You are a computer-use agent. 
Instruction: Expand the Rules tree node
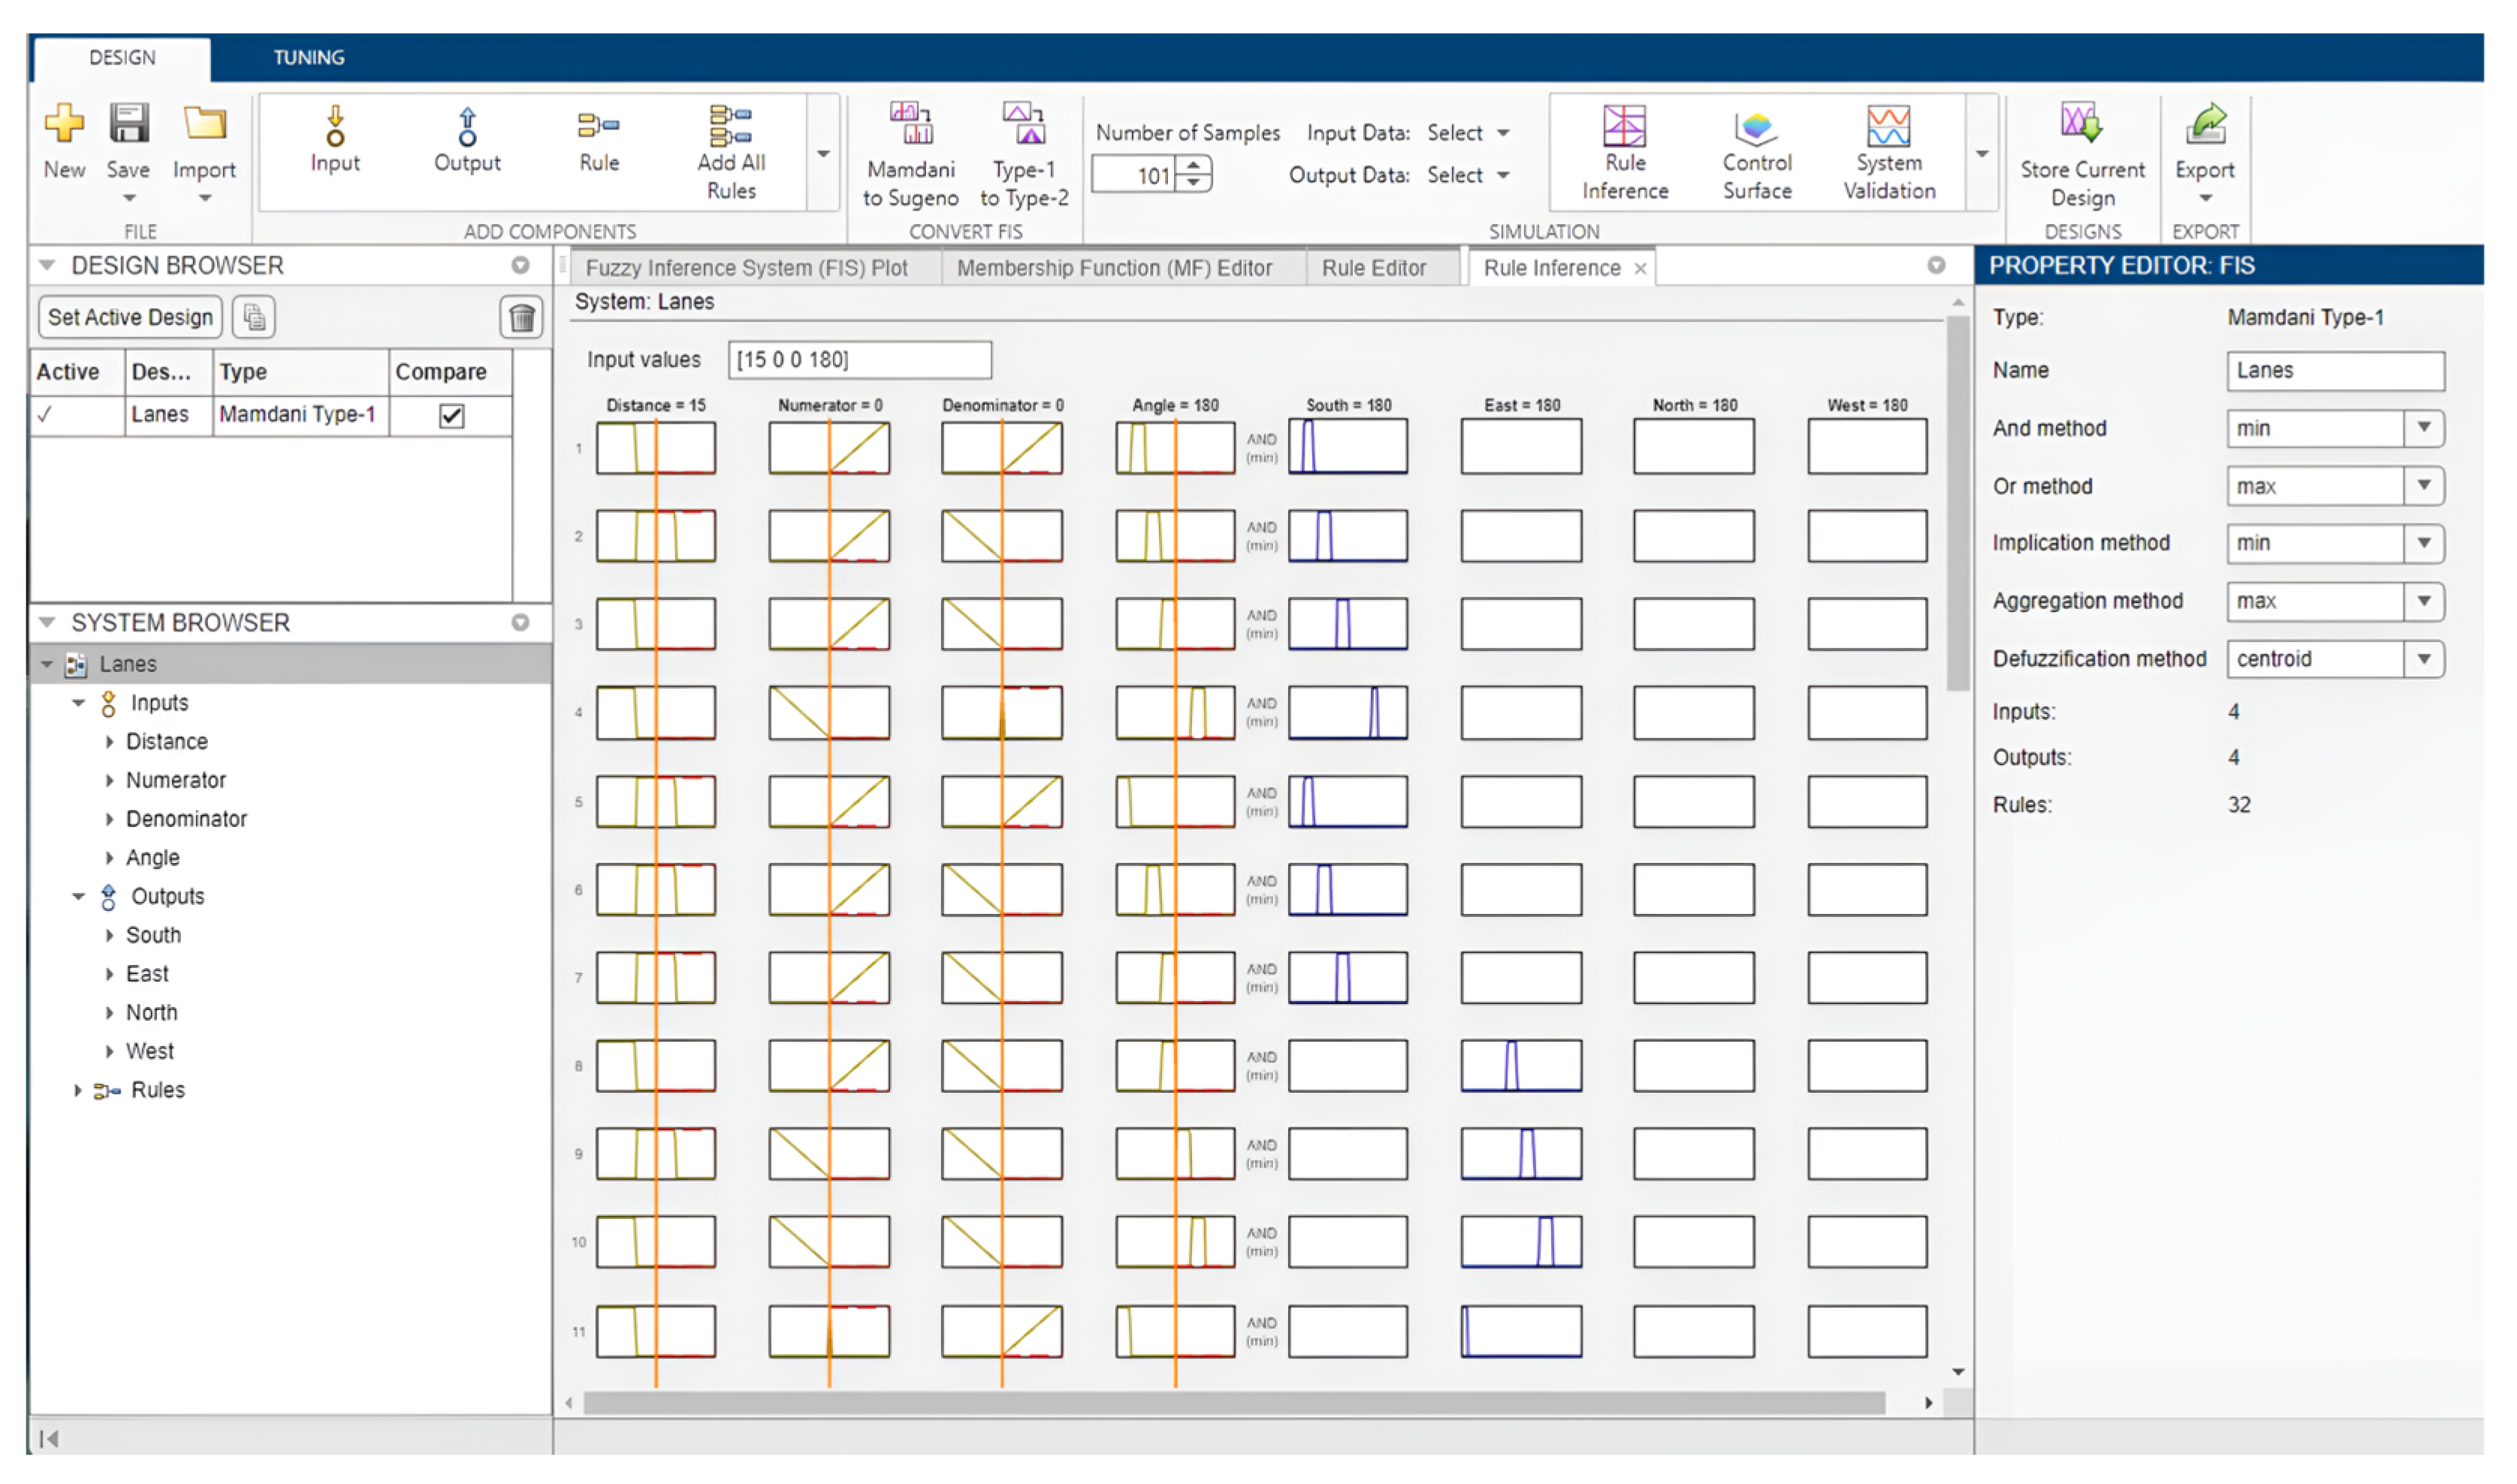(78, 1091)
